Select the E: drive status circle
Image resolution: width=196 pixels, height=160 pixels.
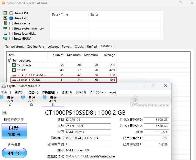coord(45,97)
